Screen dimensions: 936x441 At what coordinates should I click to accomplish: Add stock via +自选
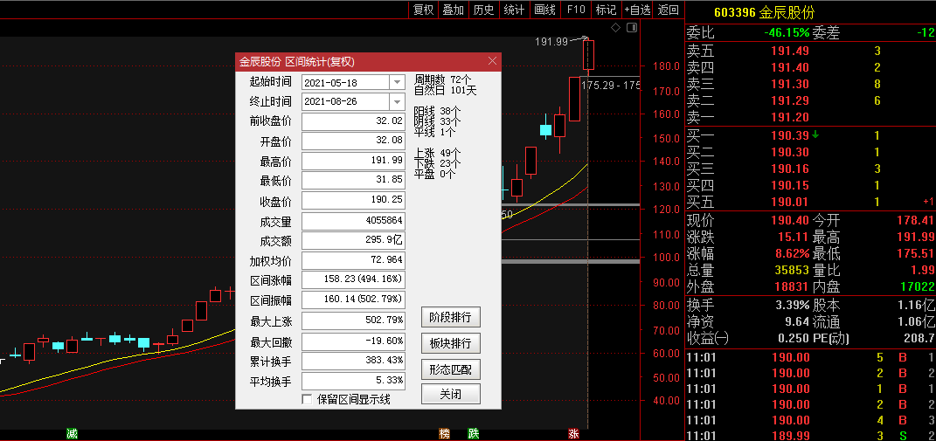(x=637, y=10)
